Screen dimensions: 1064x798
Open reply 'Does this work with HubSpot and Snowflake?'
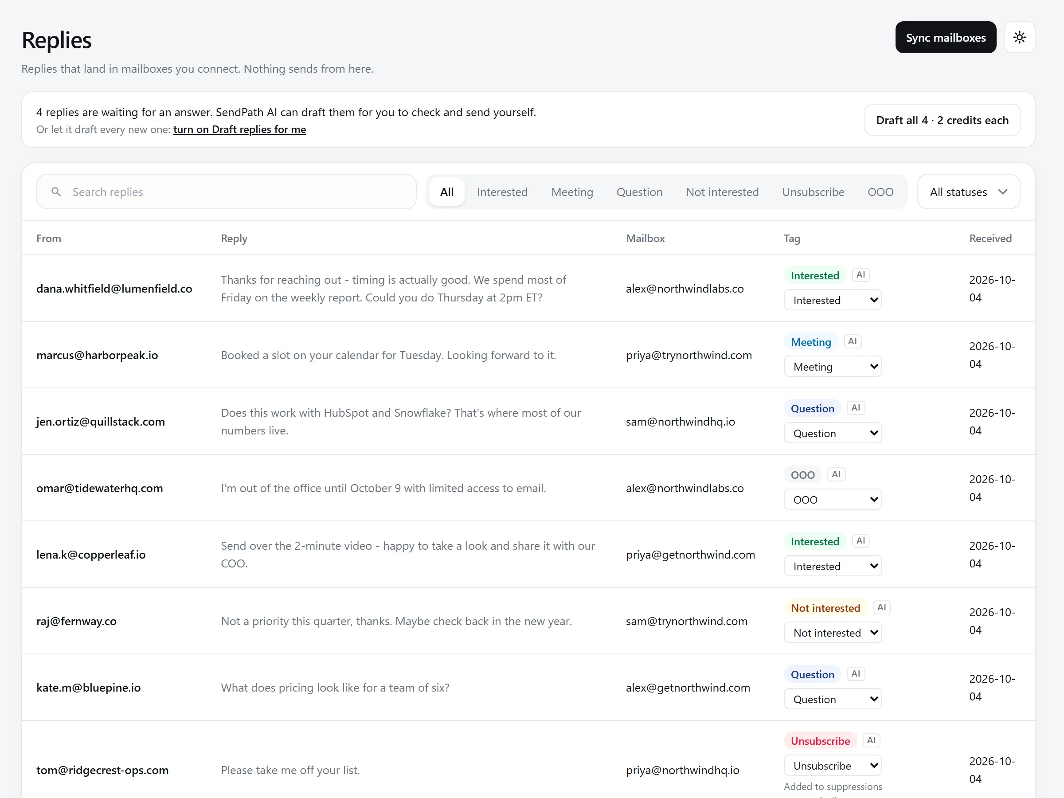tap(401, 422)
